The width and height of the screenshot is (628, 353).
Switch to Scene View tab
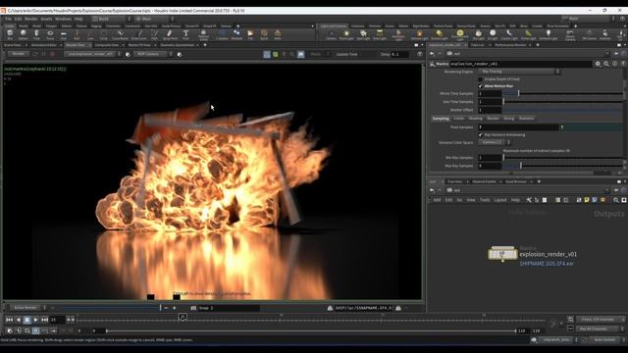click(13, 45)
